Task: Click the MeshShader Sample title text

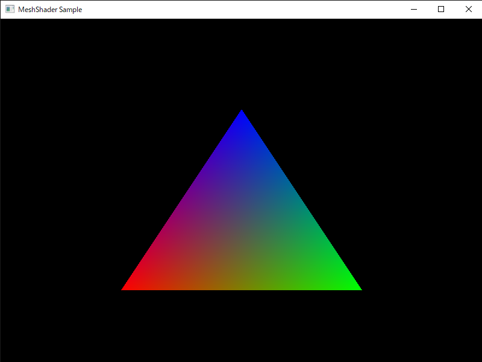Action: click(51, 9)
